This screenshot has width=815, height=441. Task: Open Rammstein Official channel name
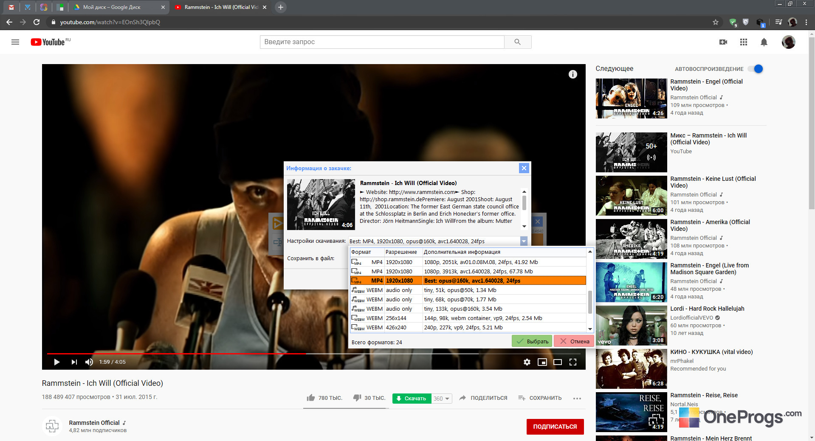(x=94, y=423)
